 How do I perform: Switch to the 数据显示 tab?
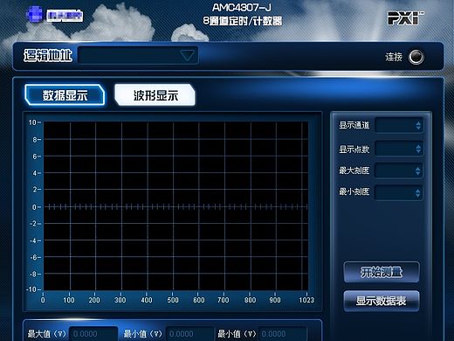[x=65, y=95]
